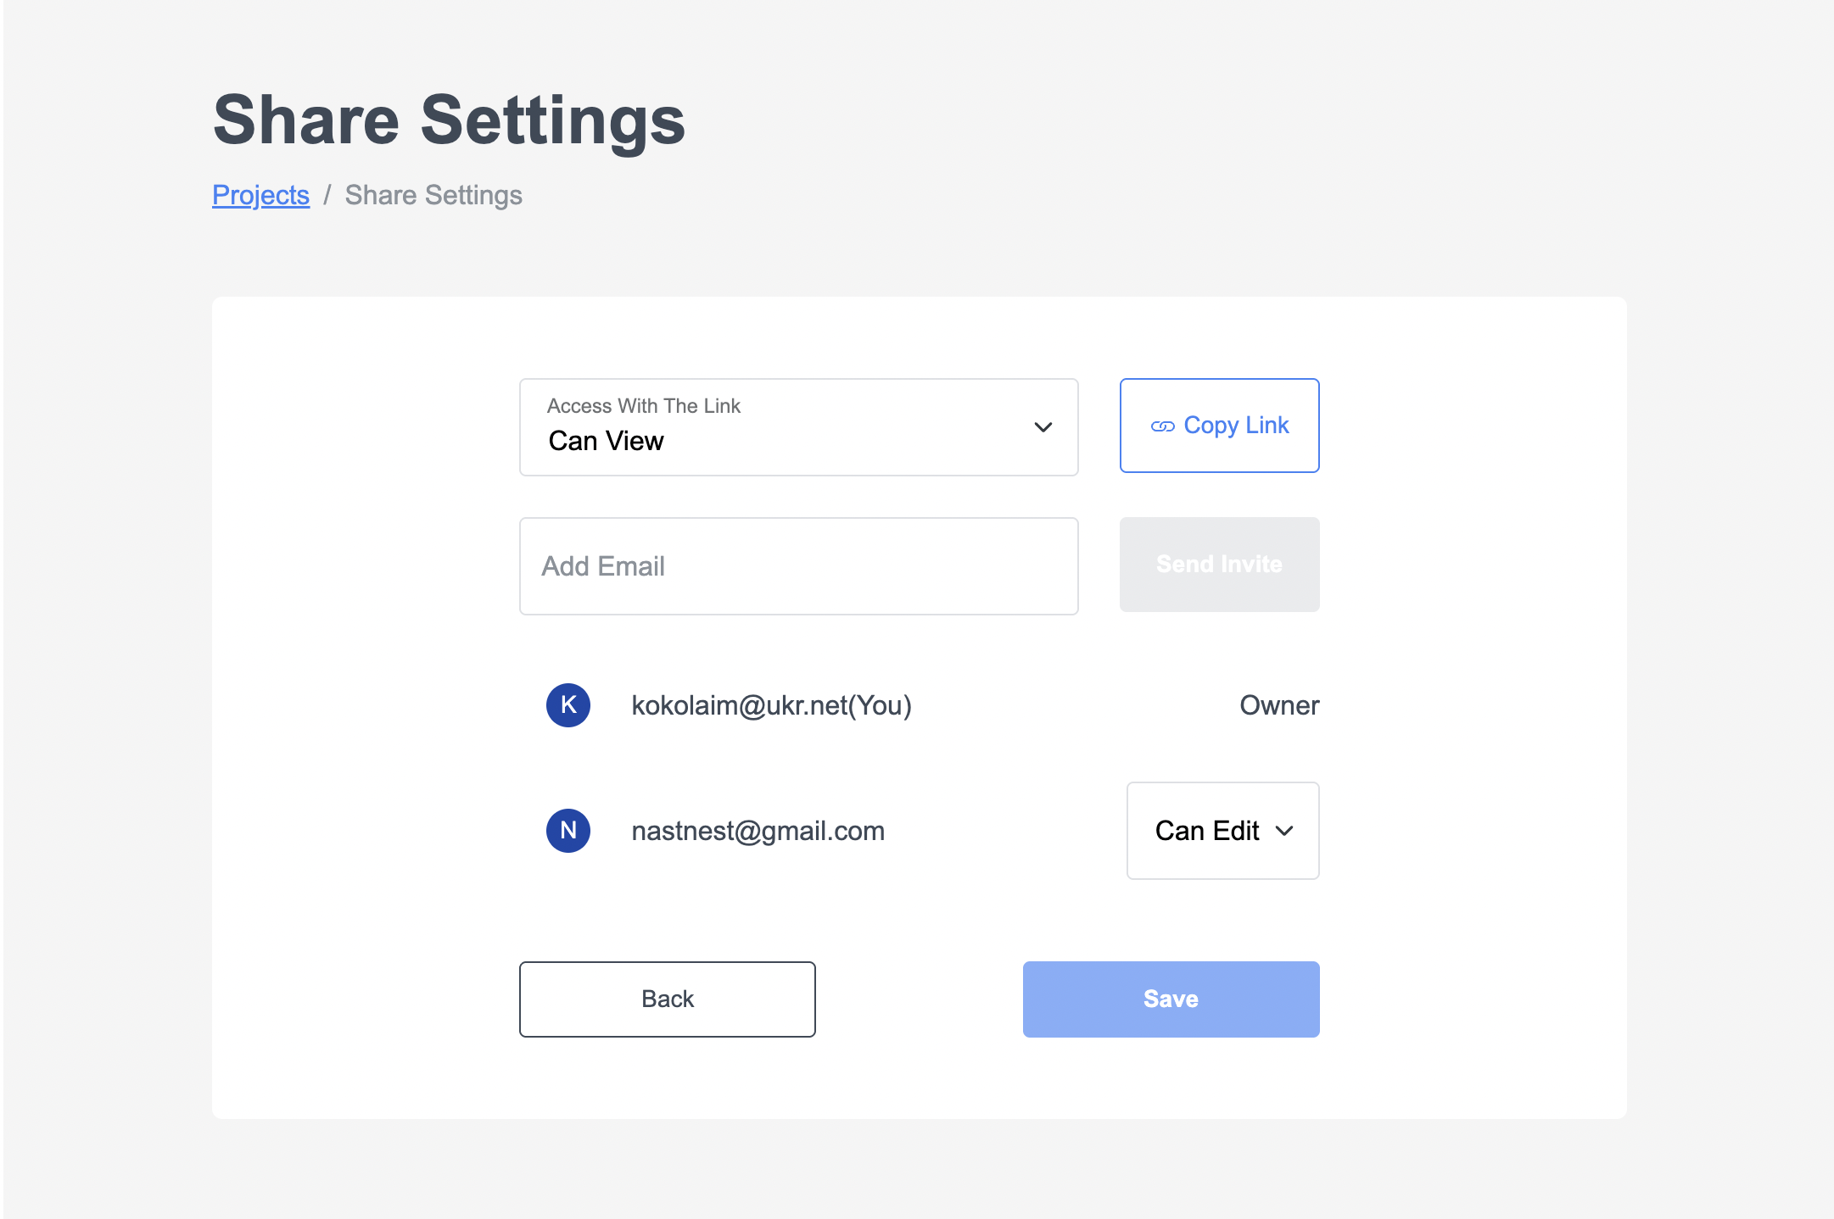The image size is (1834, 1219).
Task: Expand the Can View access dropdown
Action: click(x=798, y=427)
